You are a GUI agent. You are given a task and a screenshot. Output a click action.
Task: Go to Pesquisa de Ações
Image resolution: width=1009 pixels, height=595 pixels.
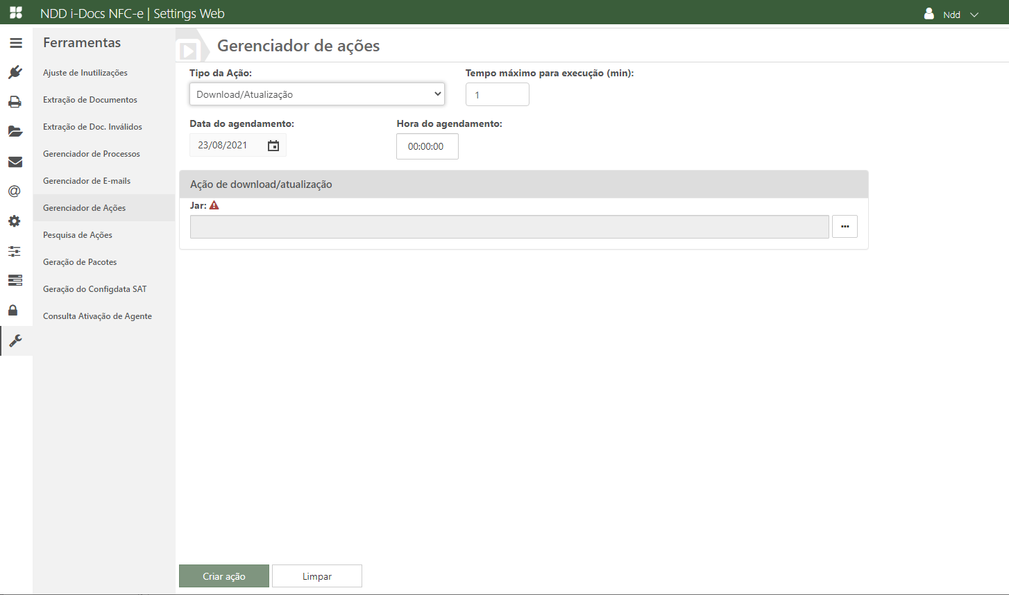[x=78, y=235]
